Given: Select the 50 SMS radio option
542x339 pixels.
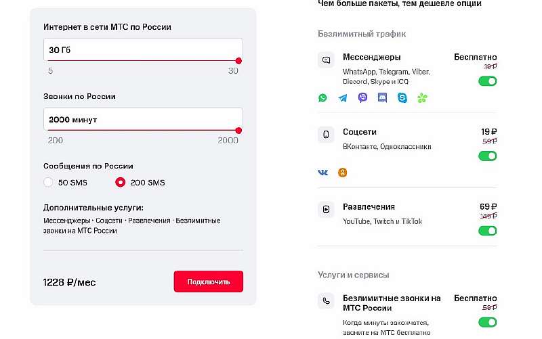Looking at the screenshot, I should pos(48,182).
